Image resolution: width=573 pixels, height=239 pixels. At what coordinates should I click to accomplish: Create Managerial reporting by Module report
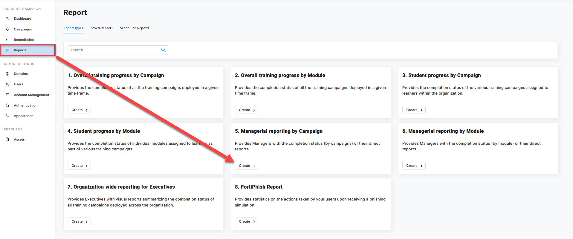click(414, 166)
